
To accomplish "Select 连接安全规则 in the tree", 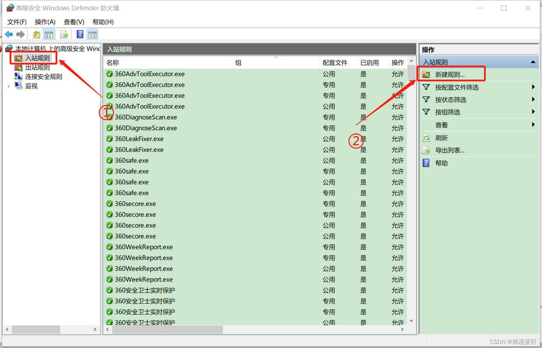I will pos(44,77).
